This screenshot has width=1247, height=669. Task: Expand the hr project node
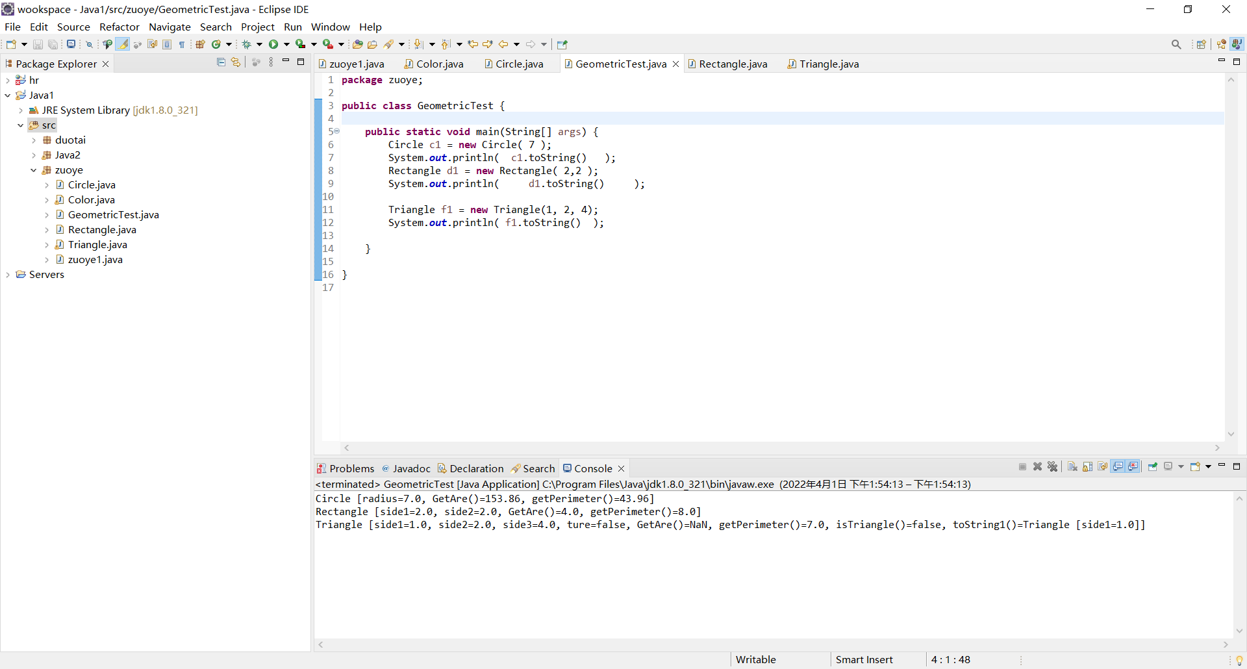[x=8, y=81]
